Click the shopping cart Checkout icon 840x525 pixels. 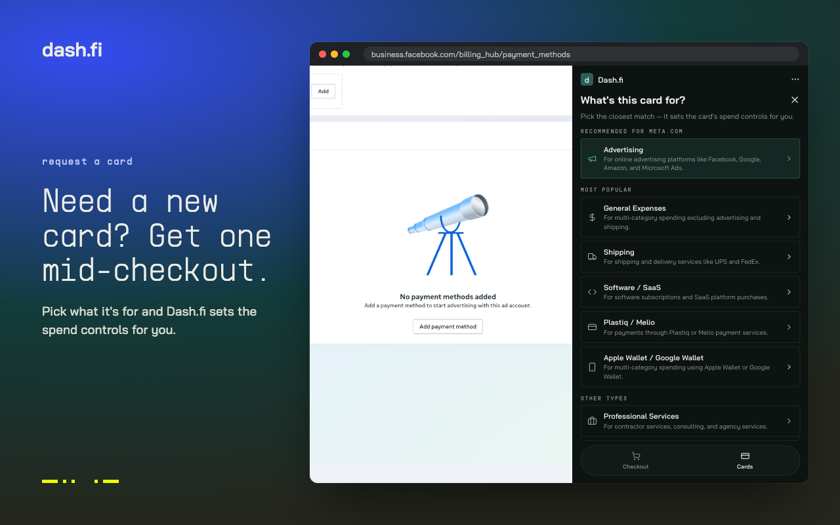coord(635,456)
